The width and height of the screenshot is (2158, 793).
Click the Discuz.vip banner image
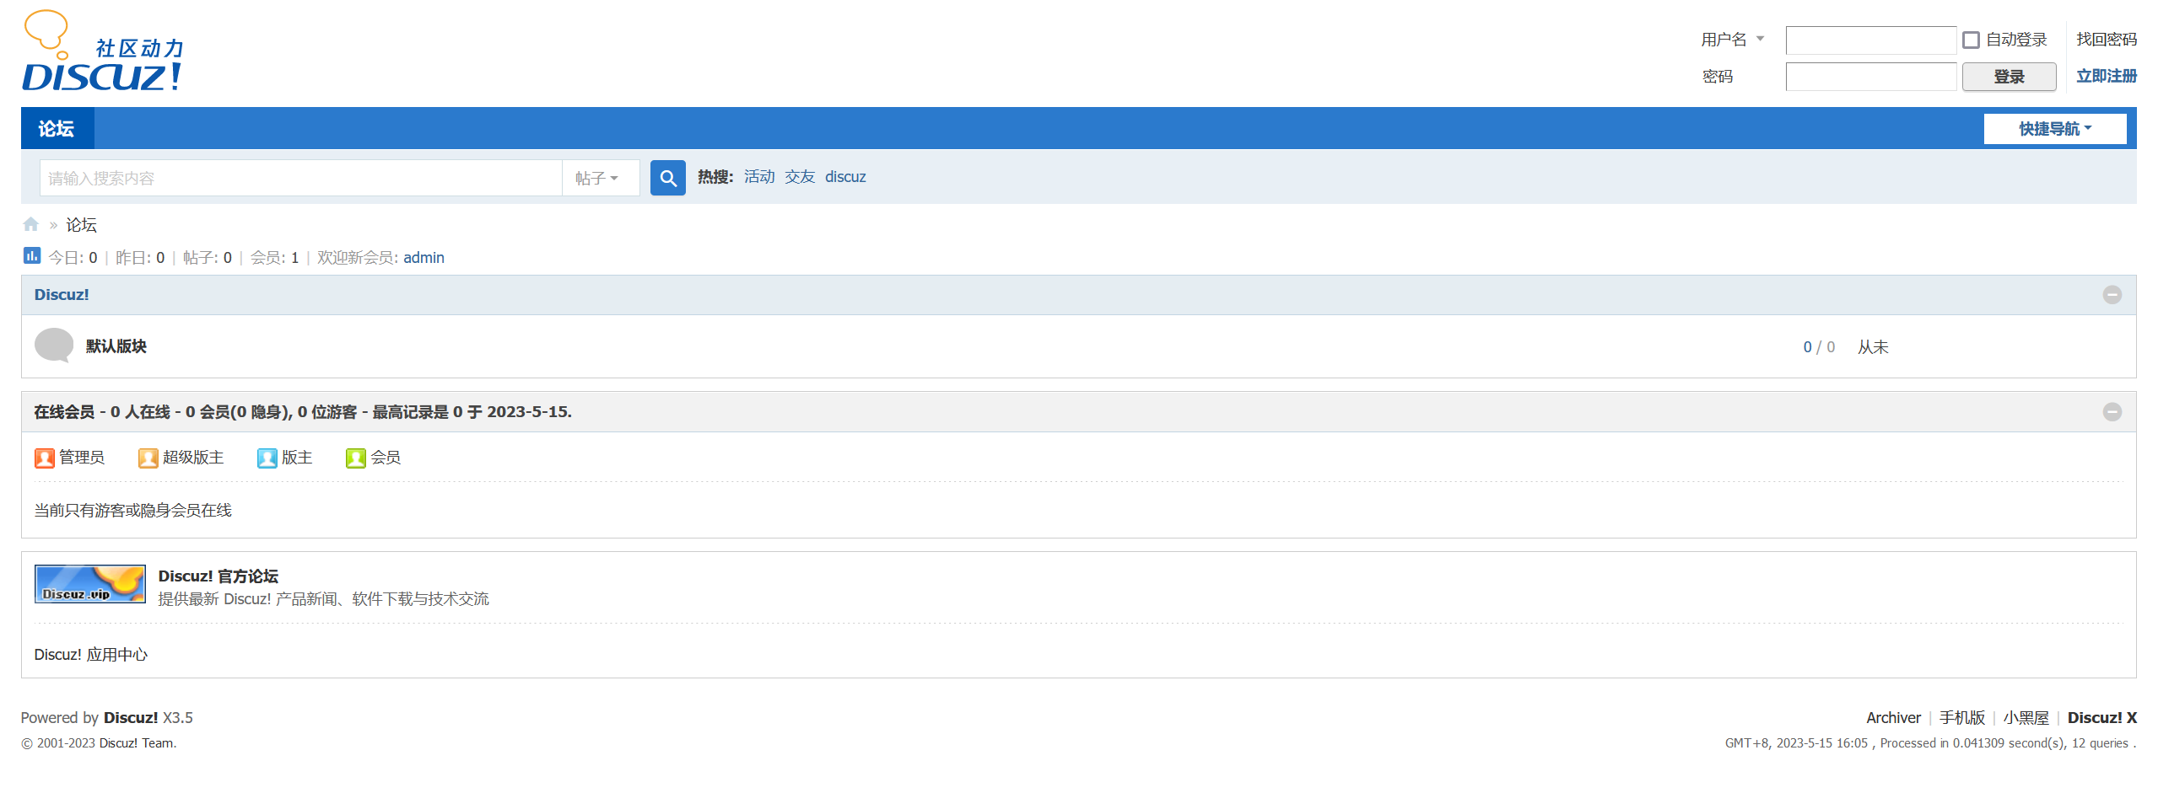90,584
